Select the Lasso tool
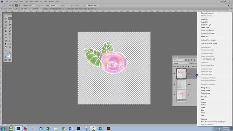The image size is (233, 131). pyautogui.click(x=6, y=22)
